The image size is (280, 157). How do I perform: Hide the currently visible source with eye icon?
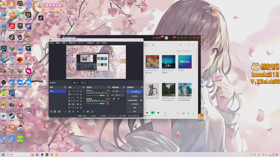coord(78,104)
